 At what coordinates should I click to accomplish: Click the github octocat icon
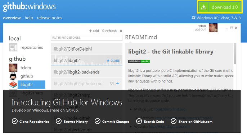coord(13,76)
